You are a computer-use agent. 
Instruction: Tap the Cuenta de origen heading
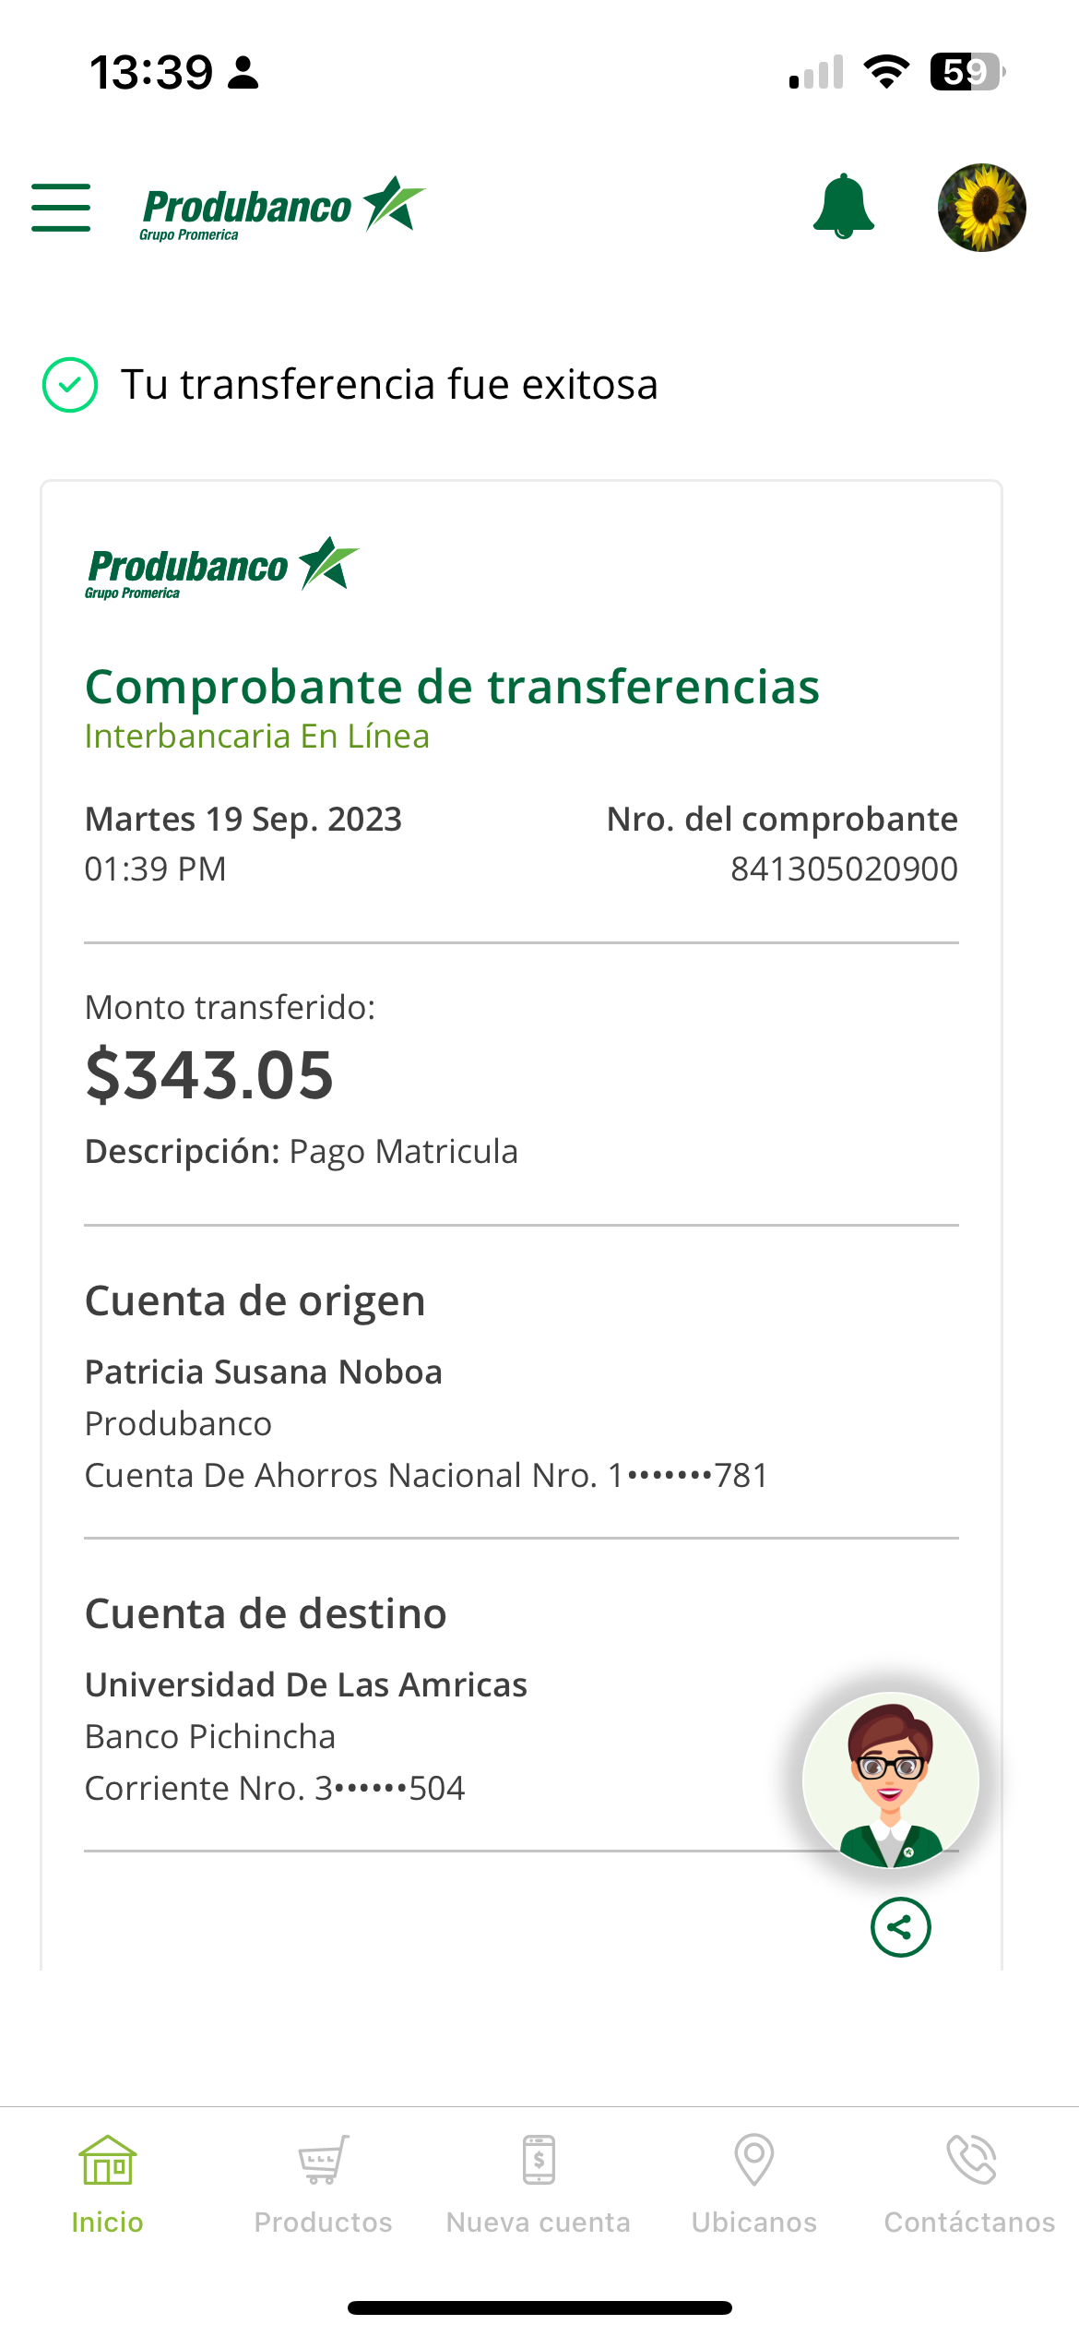pyautogui.click(x=255, y=1301)
